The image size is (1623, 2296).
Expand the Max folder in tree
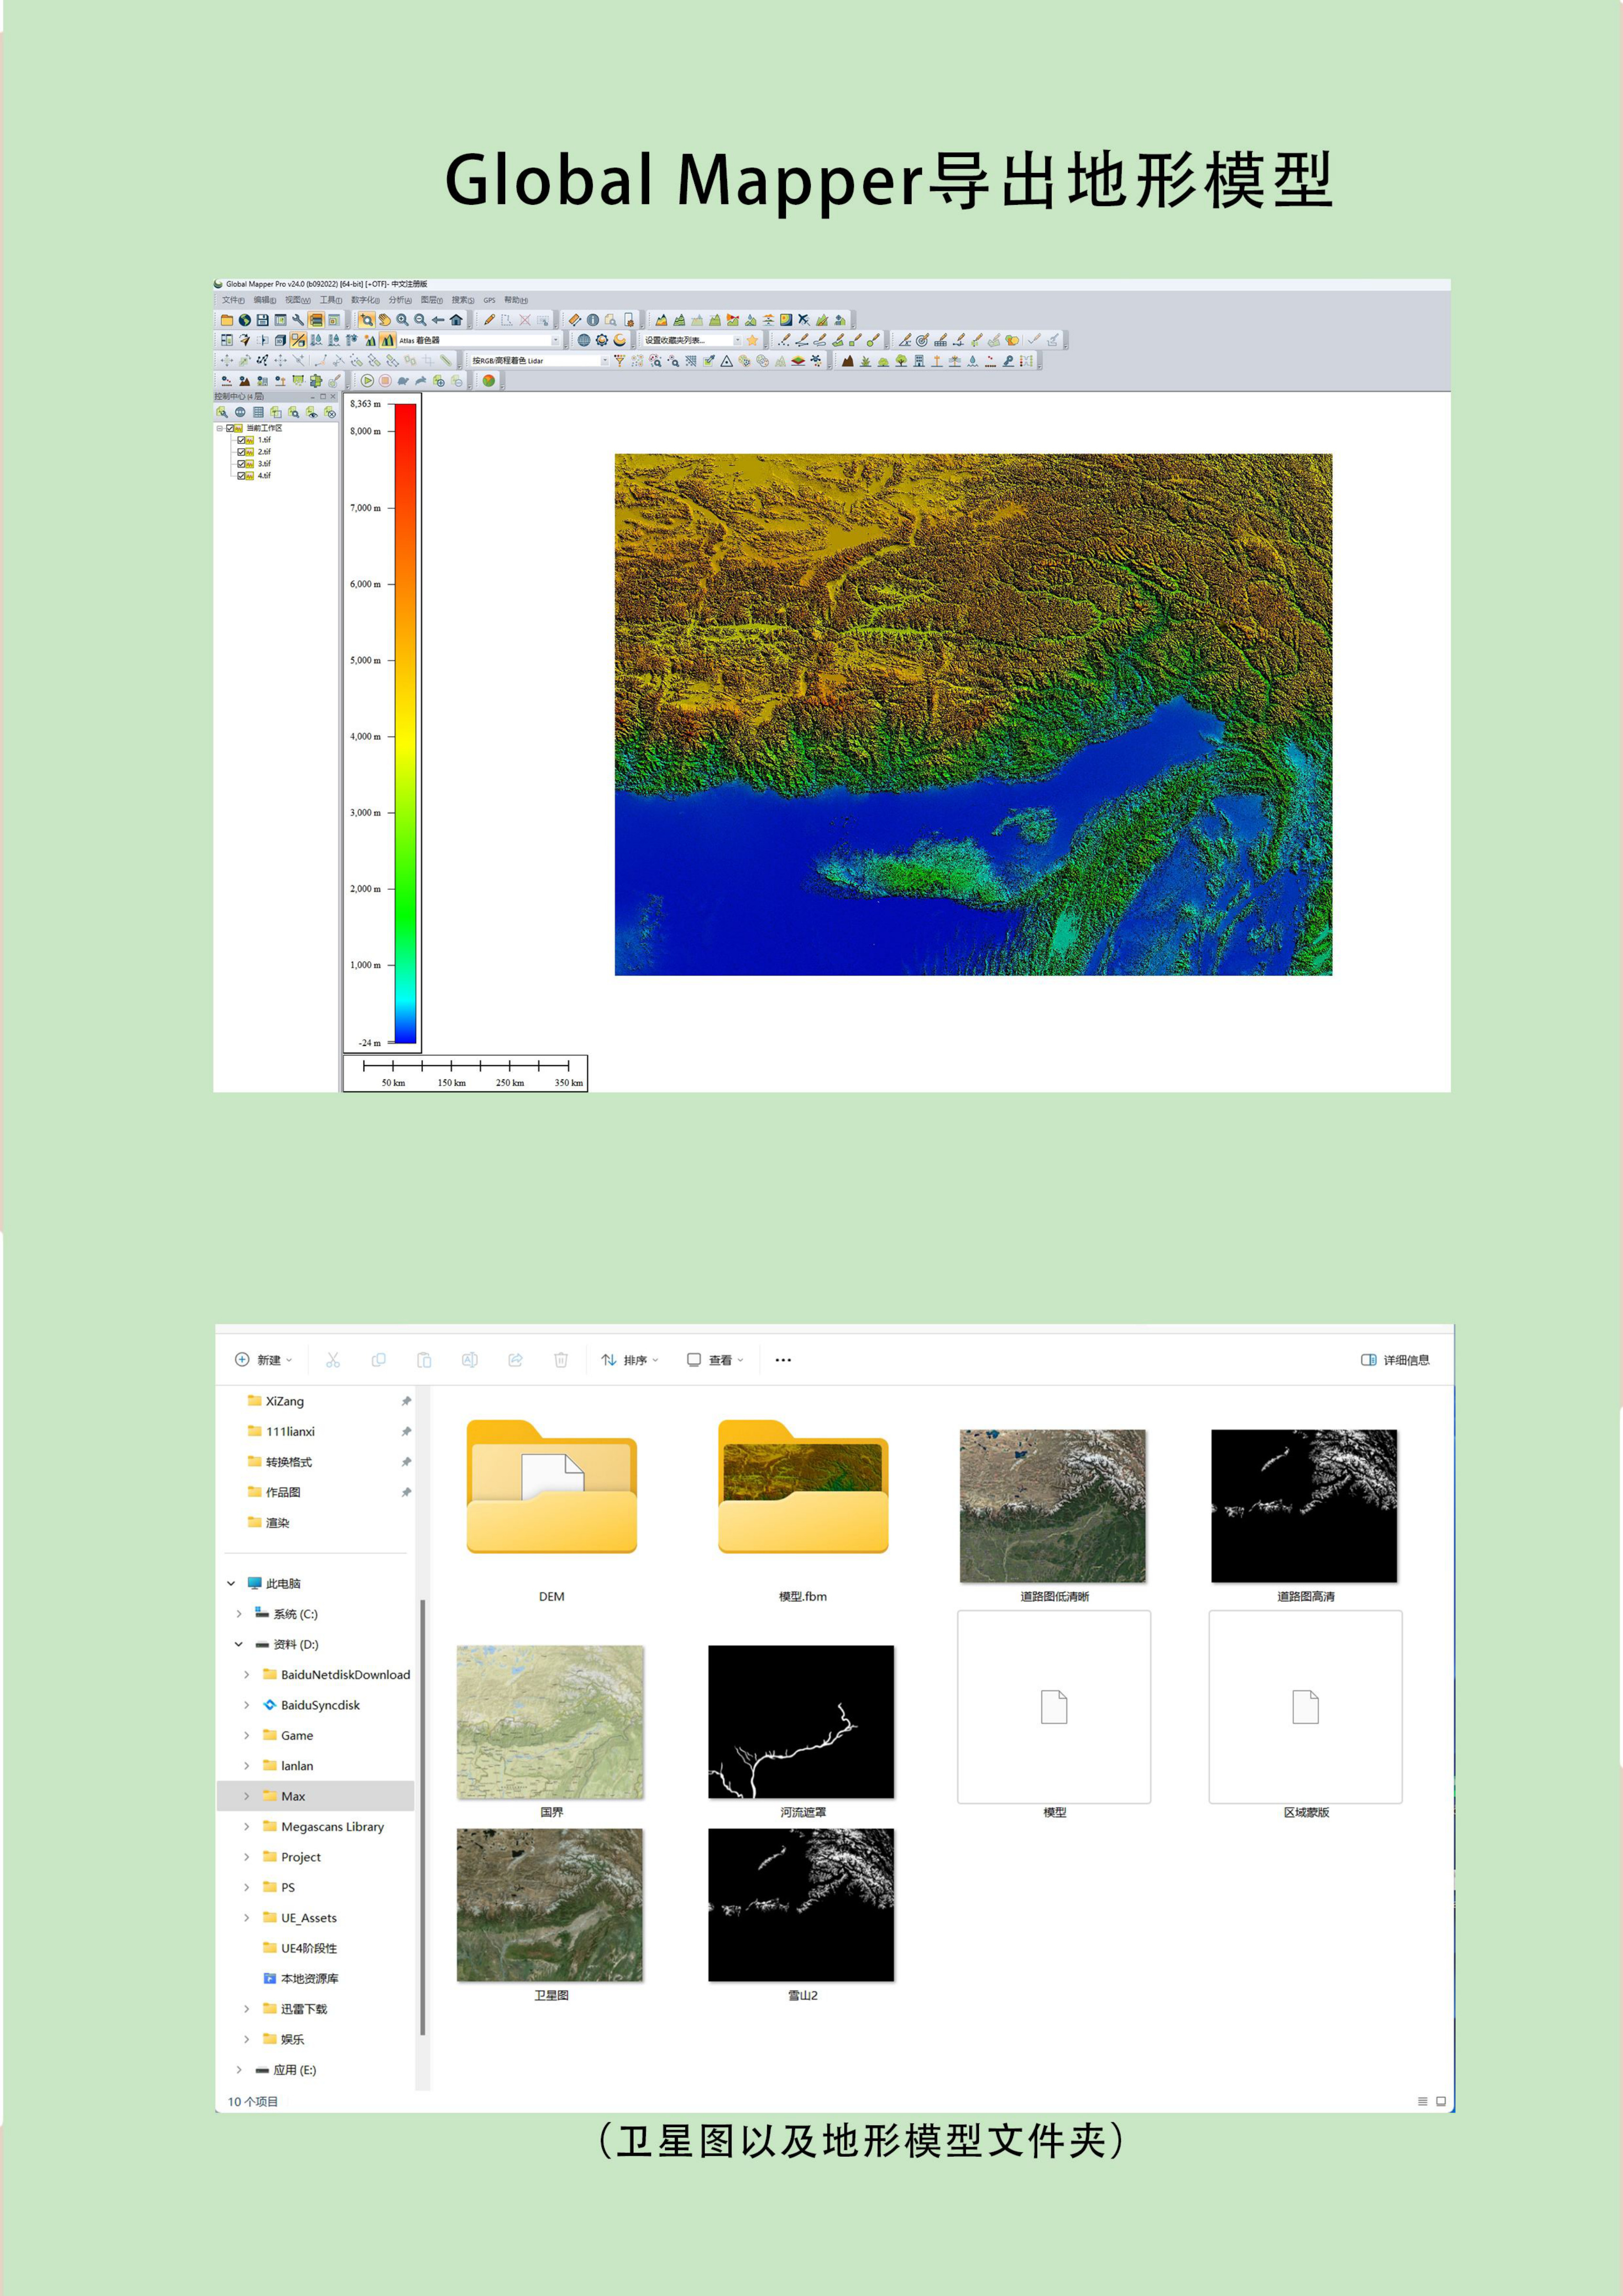(x=247, y=1796)
